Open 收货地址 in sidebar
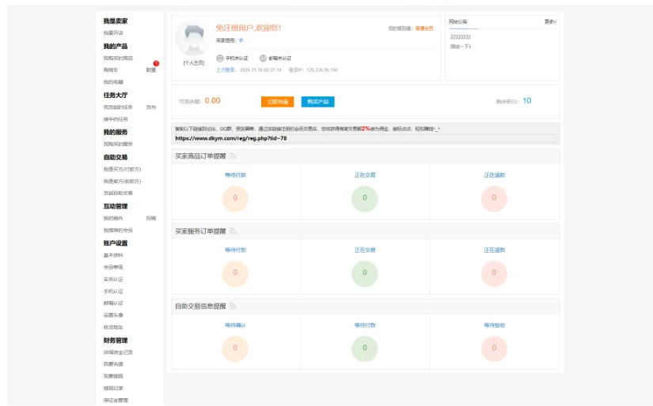Image resolution: width=653 pixels, height=406 pixels. pyautogui.click(x=113, y=327)
